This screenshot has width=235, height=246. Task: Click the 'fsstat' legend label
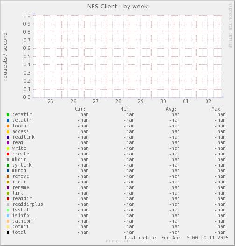(21, 210)
